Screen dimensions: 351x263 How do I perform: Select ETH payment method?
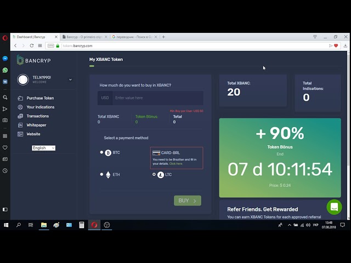click(101, 174)
